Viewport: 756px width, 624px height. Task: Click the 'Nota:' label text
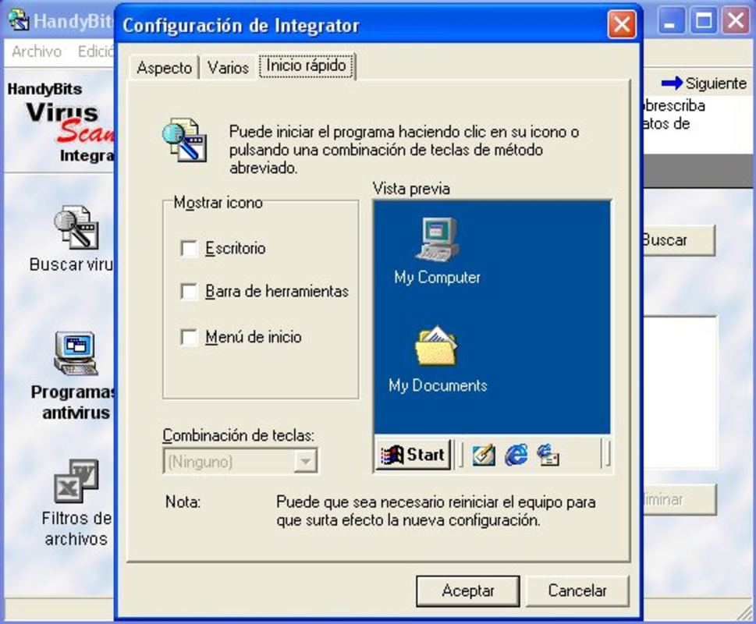pos(183,502)
